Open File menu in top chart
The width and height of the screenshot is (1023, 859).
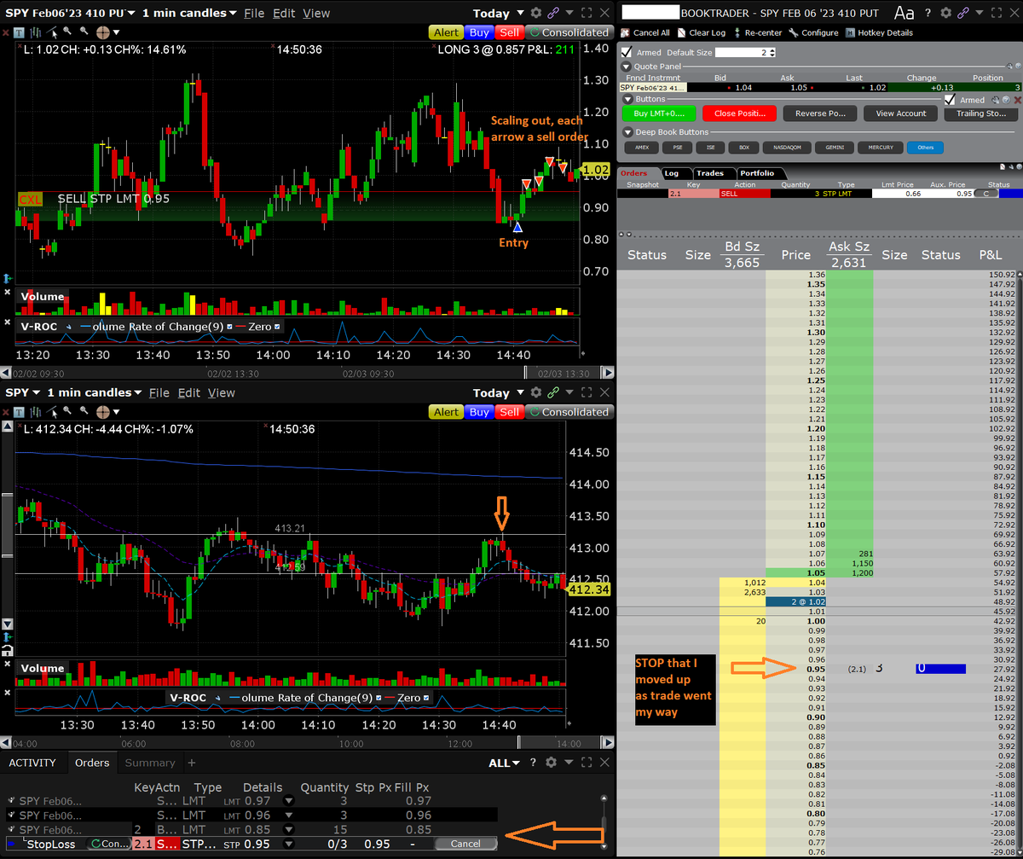point(254,13)
